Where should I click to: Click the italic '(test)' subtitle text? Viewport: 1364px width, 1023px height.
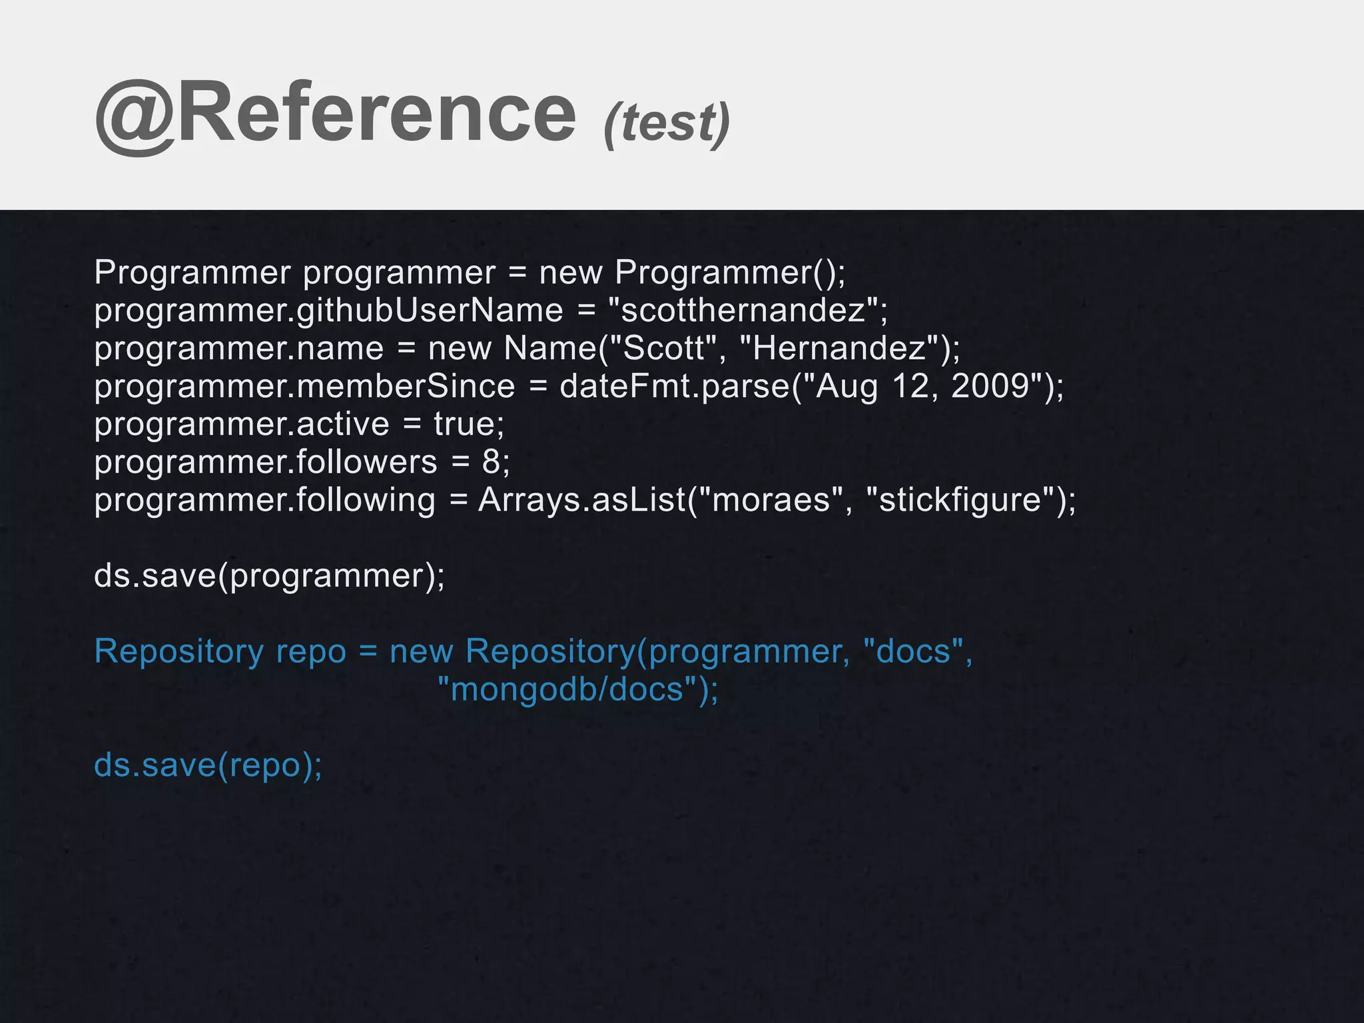point(667,124)
